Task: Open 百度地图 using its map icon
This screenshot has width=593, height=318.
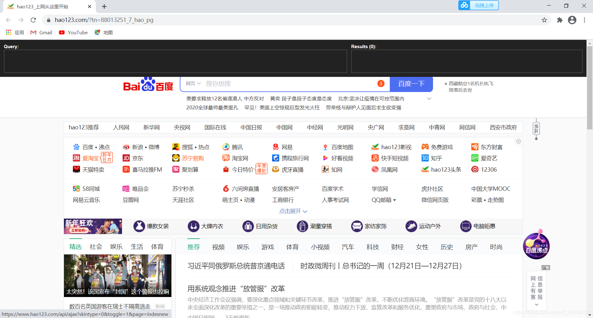Action: (325, 147)
